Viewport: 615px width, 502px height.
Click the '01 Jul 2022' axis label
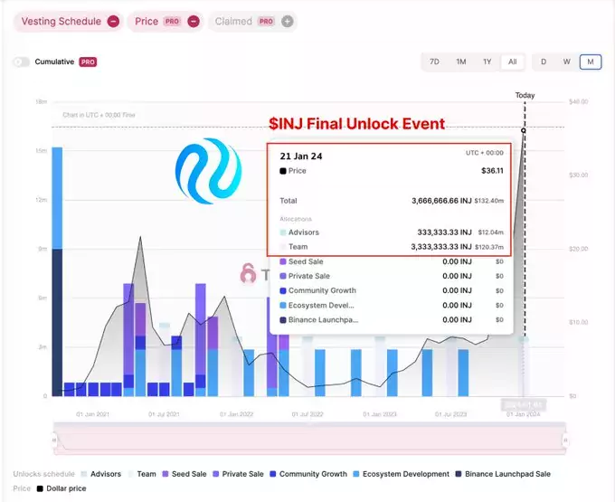tap(307, 414)
